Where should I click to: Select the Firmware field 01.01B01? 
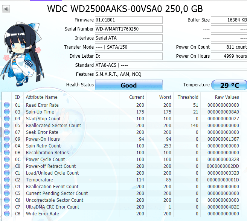[129, 20]
